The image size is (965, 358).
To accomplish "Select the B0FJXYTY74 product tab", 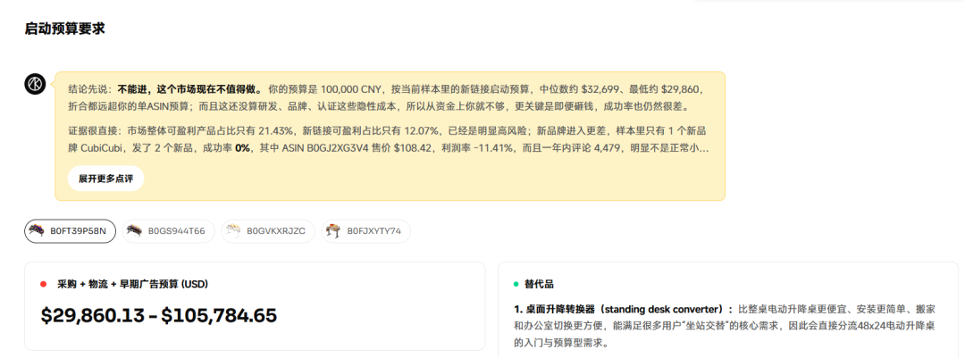I will point(365,231).
